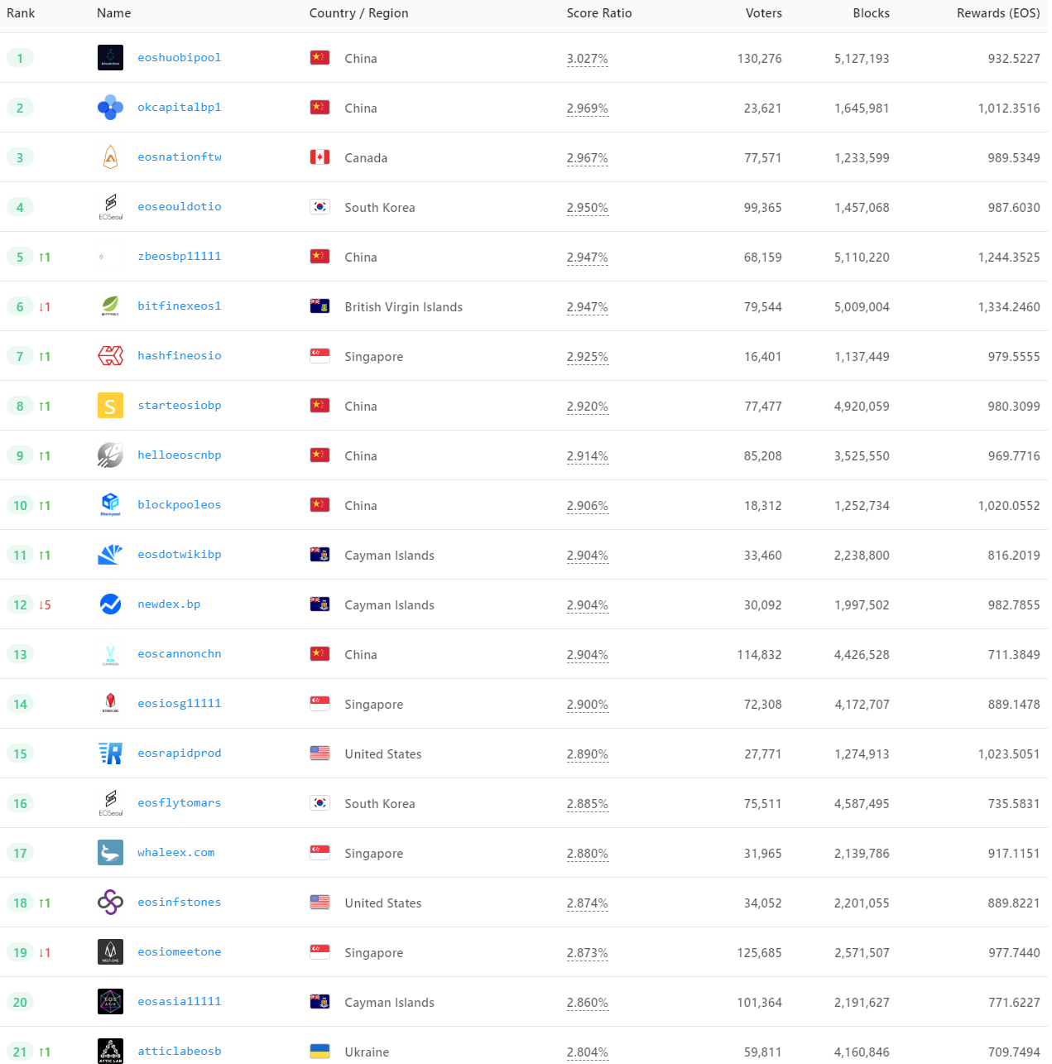Viewport: 1052px width, 1064px height.
Task: Click the Rank column header
Action: click(21, 13)
